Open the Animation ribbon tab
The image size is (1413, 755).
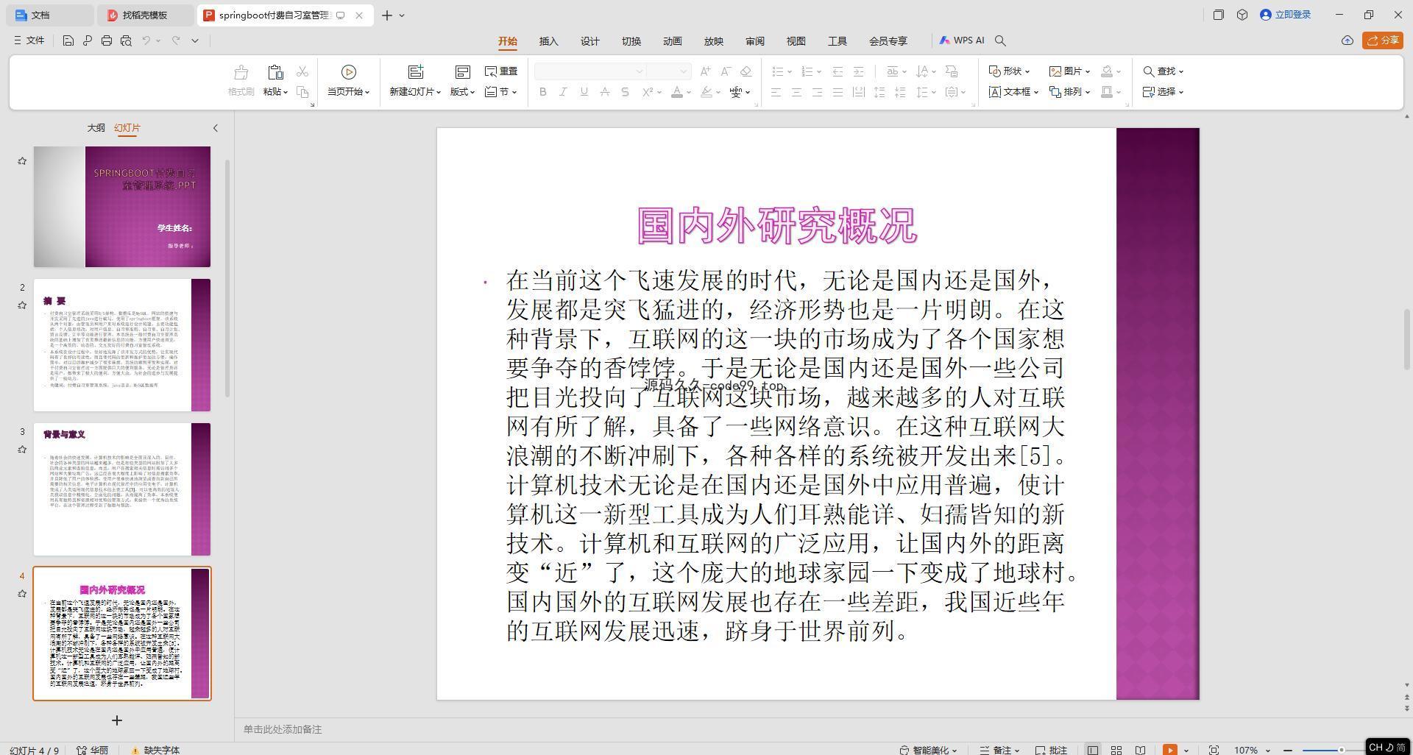(x=672, y=41)
